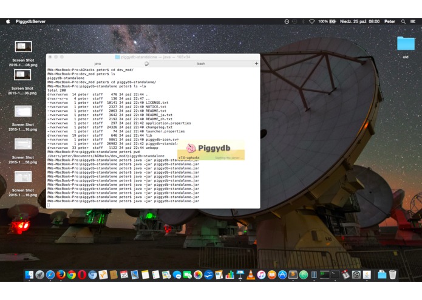Open Downloads folder stack in dock
Image resolution: width=422 pixels, height=300 pixels.
tap(382, 275)
